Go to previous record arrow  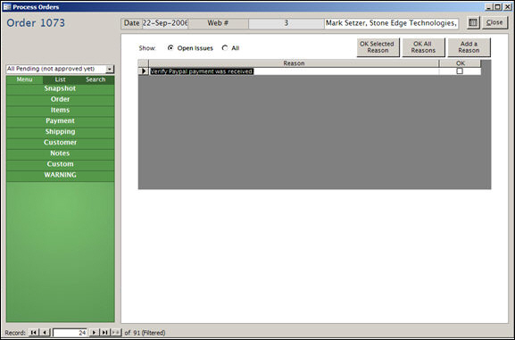point(45,333)
